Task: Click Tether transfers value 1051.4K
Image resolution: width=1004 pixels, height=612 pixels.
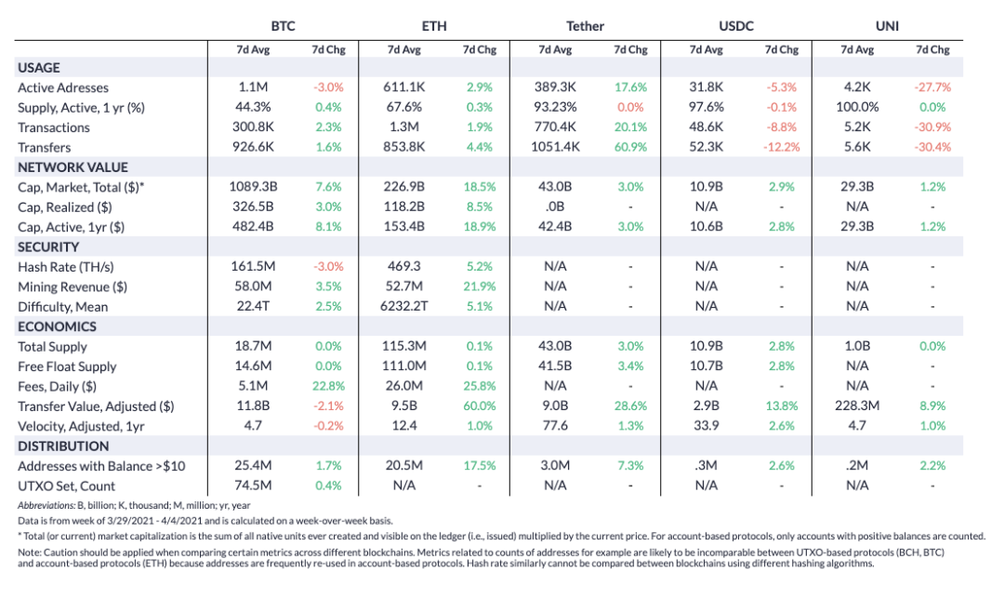Action: (x=556, y=147)
